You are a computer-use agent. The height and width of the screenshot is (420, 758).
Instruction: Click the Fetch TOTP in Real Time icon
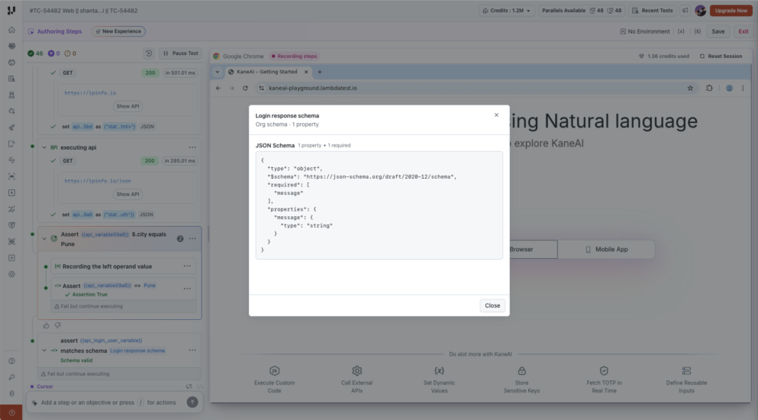(x=604, y=371)
